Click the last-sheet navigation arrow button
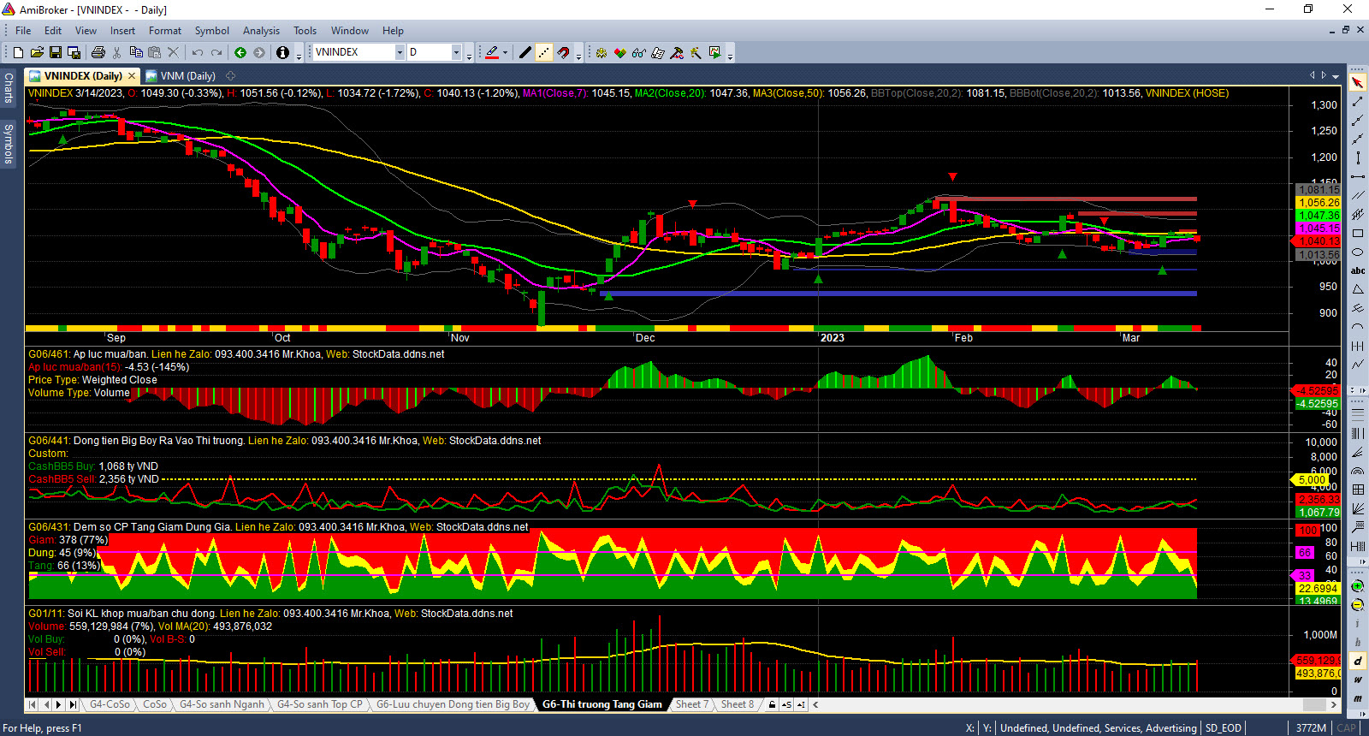Image resolution: width=1369 pixels, height=736 pixels. 73,704
